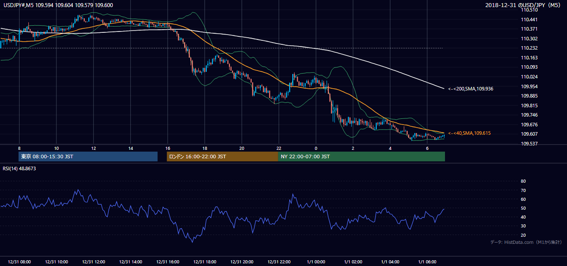Click hour label 22 on price chart axis

click(x=279, y=148)
